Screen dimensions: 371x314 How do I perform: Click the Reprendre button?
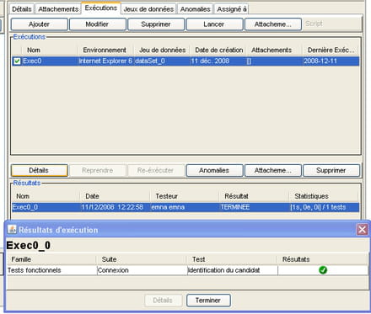[x=97, y=170]
